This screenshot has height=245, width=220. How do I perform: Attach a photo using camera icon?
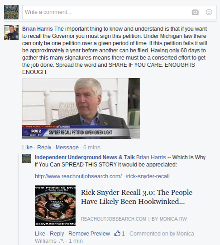point(195,12)
